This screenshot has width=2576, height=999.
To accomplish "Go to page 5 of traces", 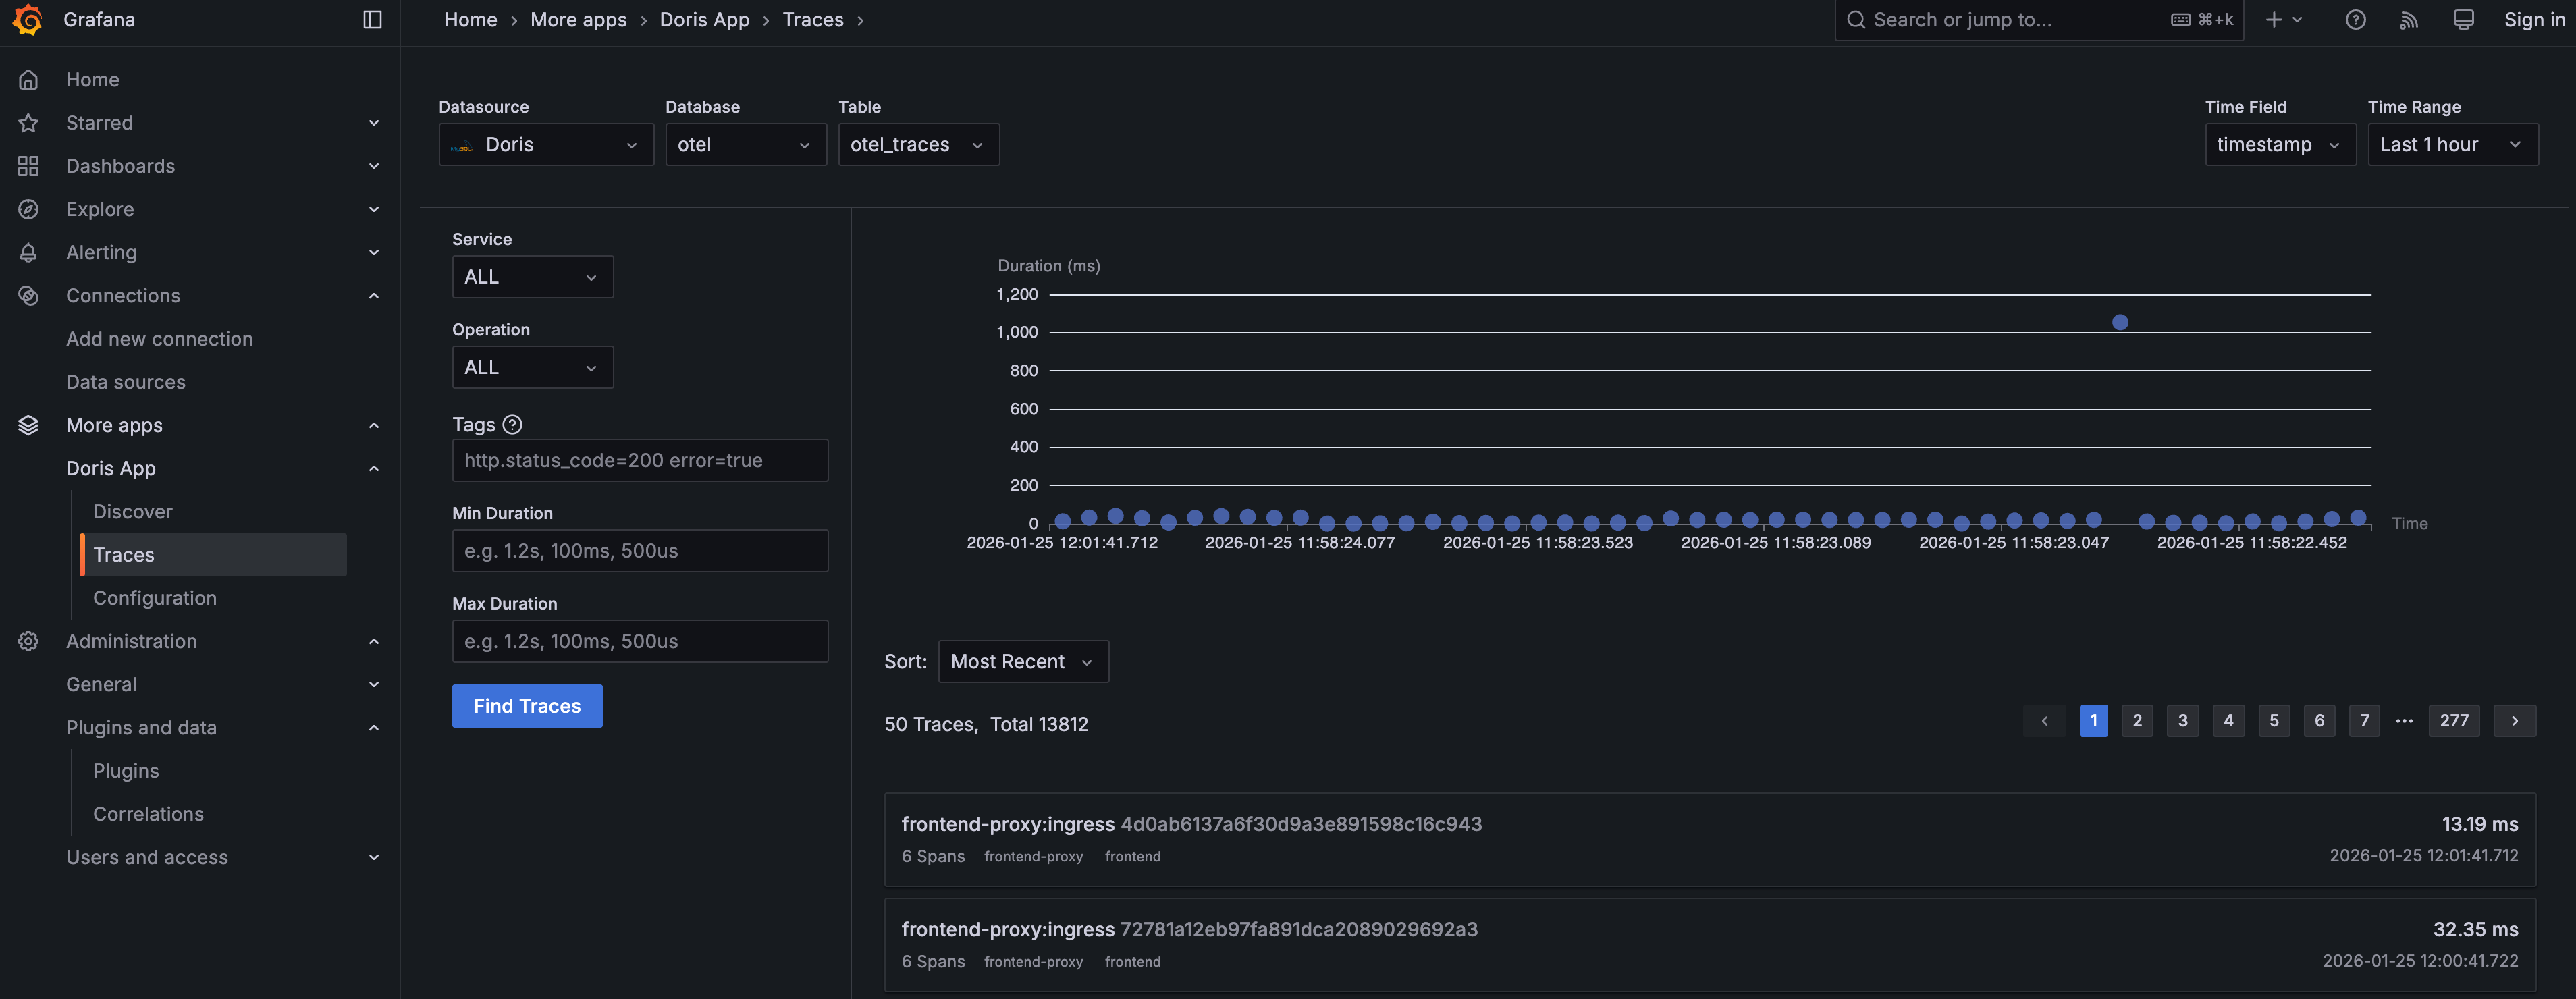I will 2274,721.
